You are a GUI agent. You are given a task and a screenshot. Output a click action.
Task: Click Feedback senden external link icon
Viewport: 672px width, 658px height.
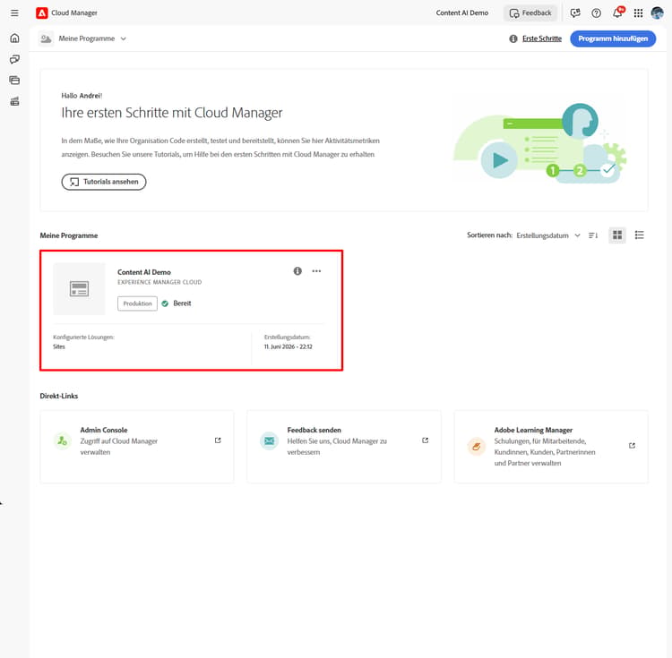tap(425, 440)
